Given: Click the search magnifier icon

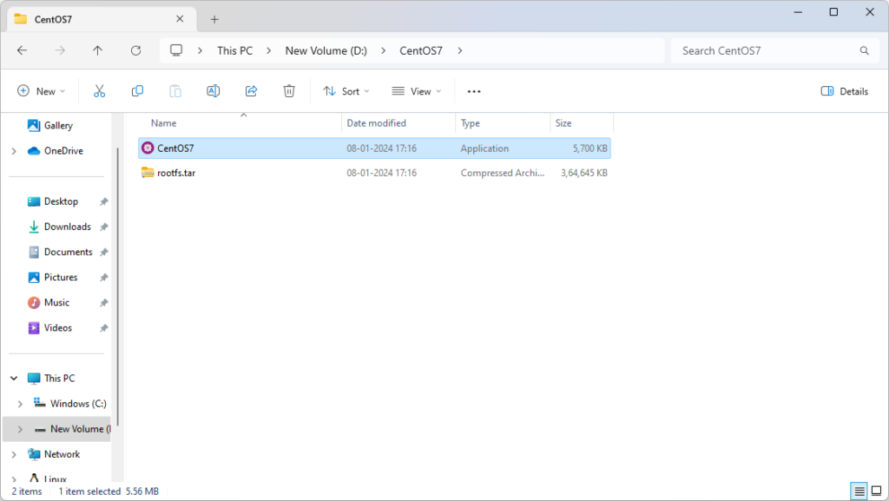Looking at the screenshot, I should pyautogui.click(x=864, y=50).
